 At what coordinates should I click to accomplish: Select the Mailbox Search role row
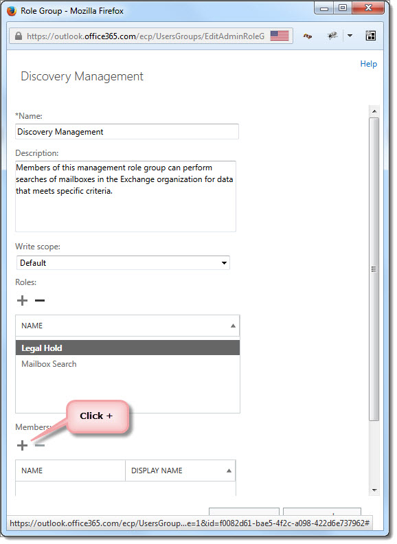pyautogui.click(x=128, y=364)
